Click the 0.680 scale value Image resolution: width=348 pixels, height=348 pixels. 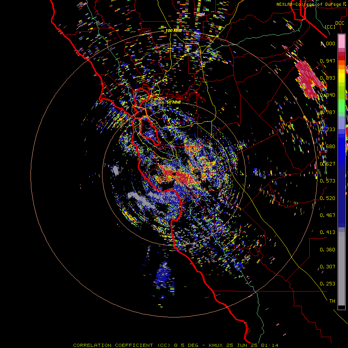328,147
